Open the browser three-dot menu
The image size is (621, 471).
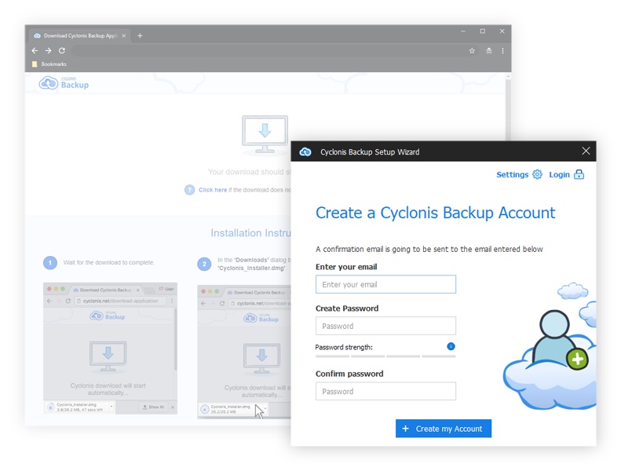502,50
